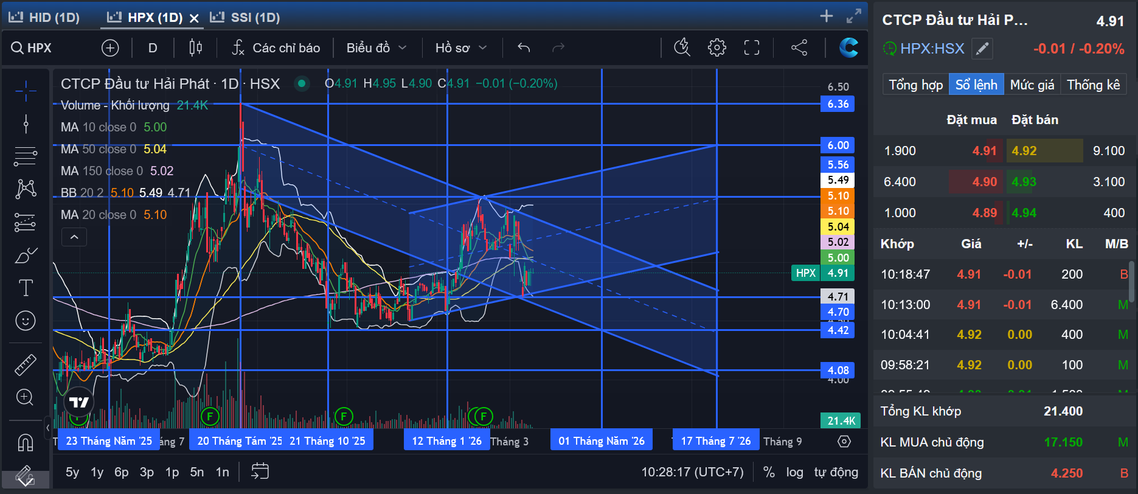This screenshot has height=494, width=1138.
Task: Expand the chart panel with arrows icon
Action: (854, 16)
